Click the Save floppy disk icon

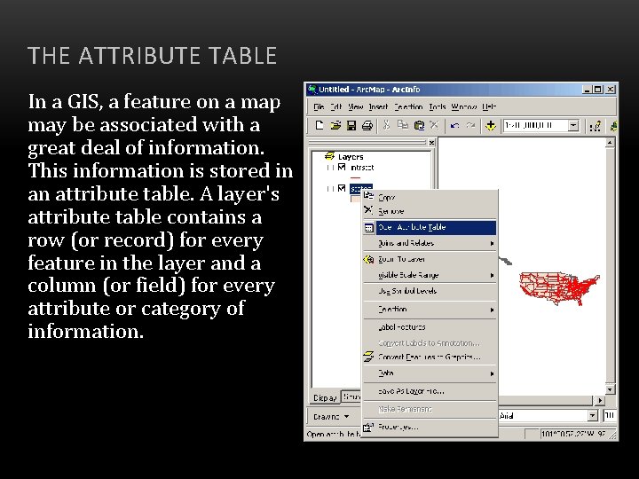tap(351, 125)
